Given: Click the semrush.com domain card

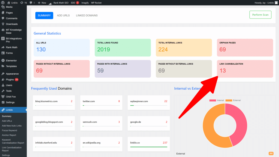Looking at the screenshot, I should (101, 123).
